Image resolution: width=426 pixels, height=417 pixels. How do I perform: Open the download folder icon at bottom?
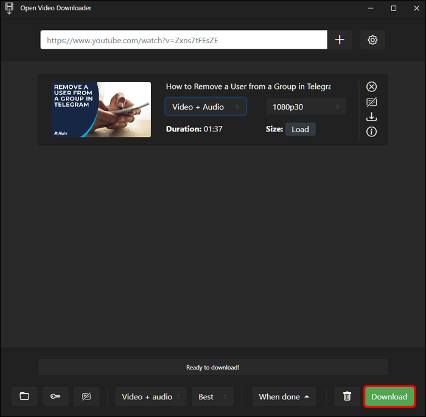[24, 396]
